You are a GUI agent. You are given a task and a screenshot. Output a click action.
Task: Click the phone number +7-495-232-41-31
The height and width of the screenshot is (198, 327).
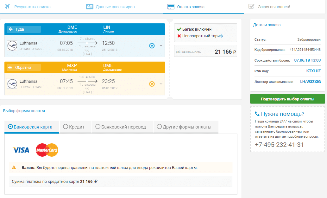click(279, 145)
